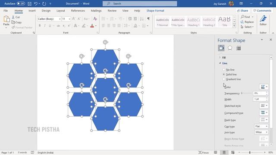
Task: Sort the paragraph content
Action: tap(142, 19)
